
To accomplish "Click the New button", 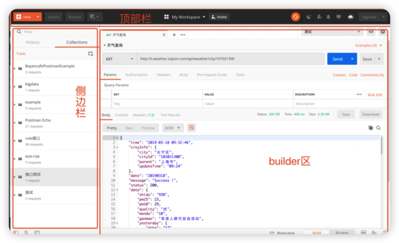I will coord(23,17).
